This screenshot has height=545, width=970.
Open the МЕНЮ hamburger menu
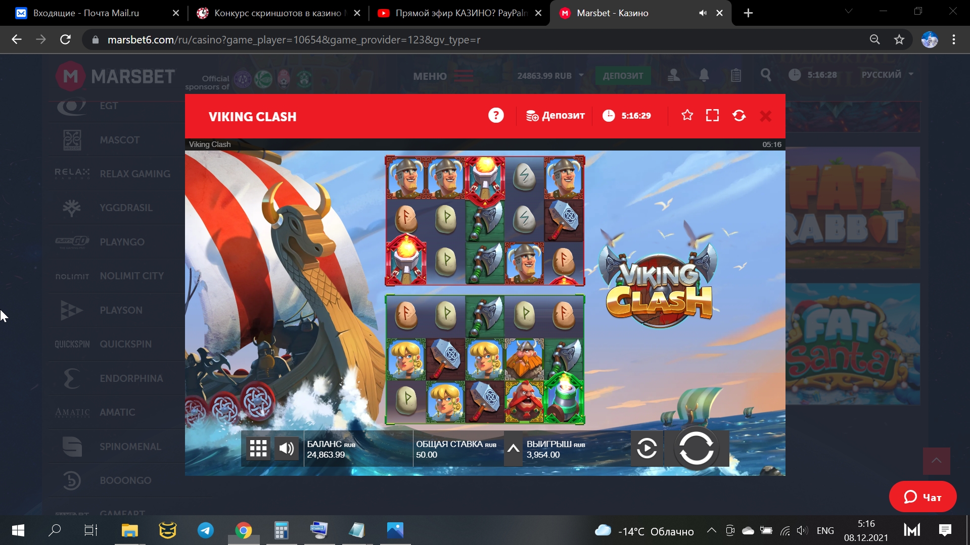[x=443, y=76]
